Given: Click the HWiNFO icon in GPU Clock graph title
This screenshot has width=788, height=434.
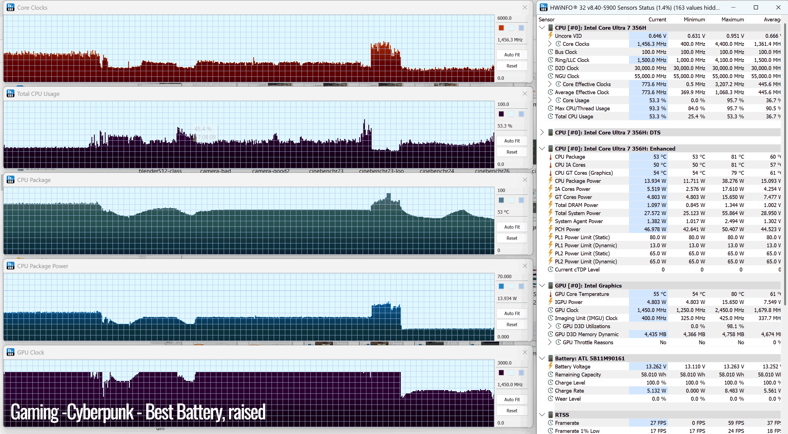Looking at the screenshot, I should coord(10,352).
